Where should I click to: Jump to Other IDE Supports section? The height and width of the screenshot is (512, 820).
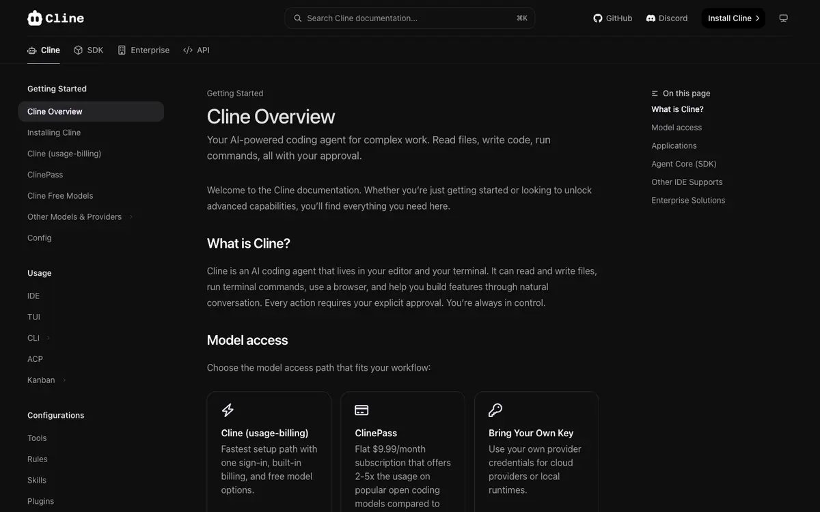[x=687, y=182]
